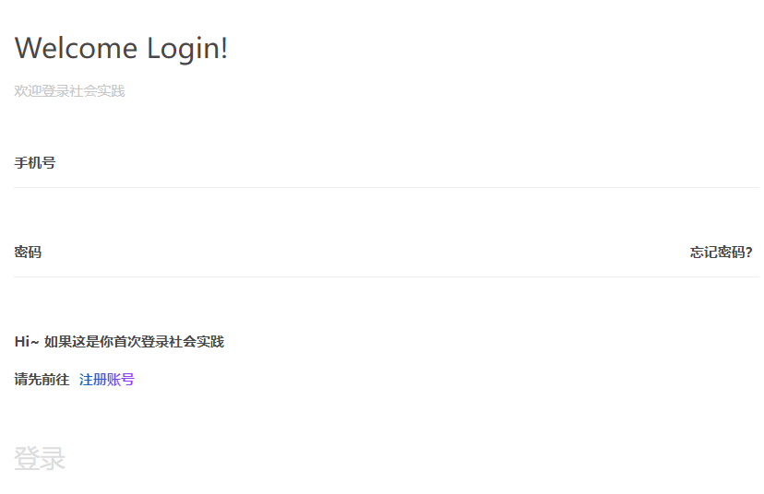Follow the 注册账号 register account link

click(107, 380)
